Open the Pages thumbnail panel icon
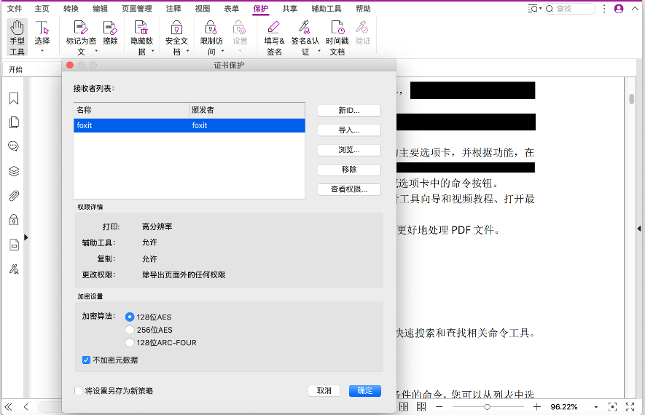The image size is (645, 415). [14, 122]
